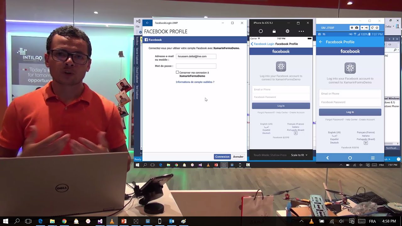Tap the back arrow beside Android Facebook Profile title
Image resolution: width=402 pixels, height=226 pixels.
click(321, 42)
